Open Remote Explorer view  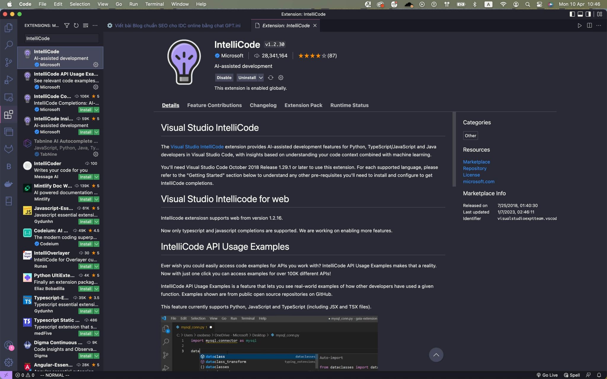(x=9, y=97)
